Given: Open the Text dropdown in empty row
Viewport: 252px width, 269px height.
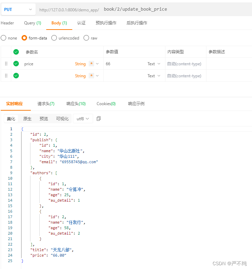Looking at the screenshot, I should [154, 76].
